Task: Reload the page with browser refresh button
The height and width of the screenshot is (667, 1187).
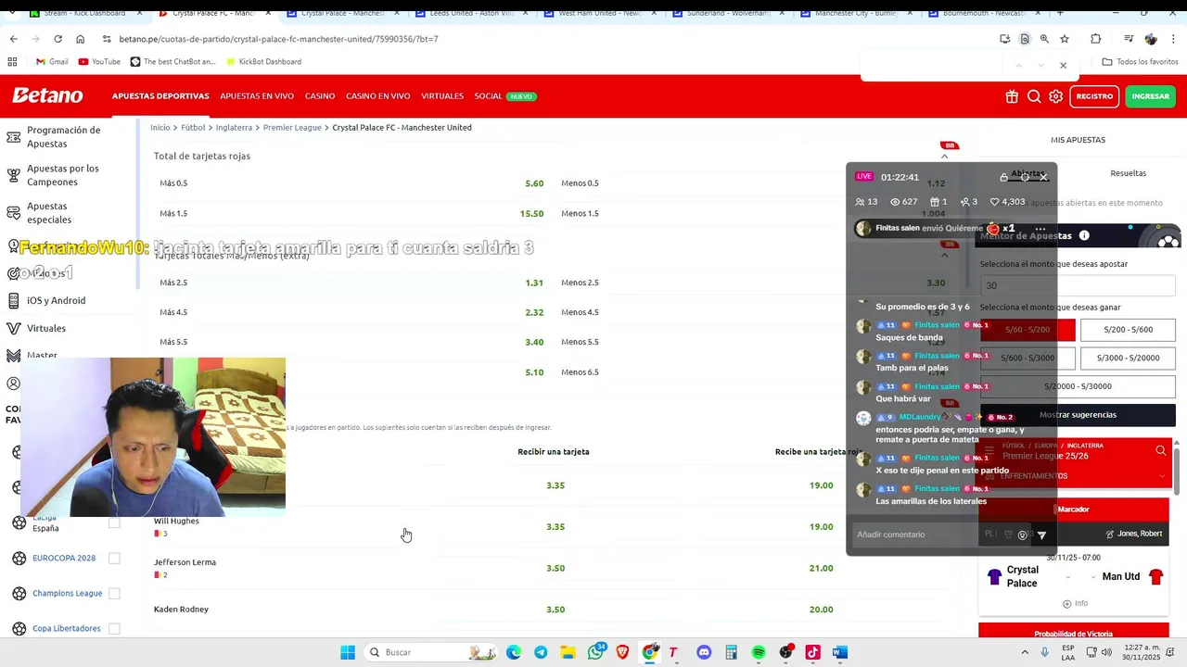Action: (57, 39)
